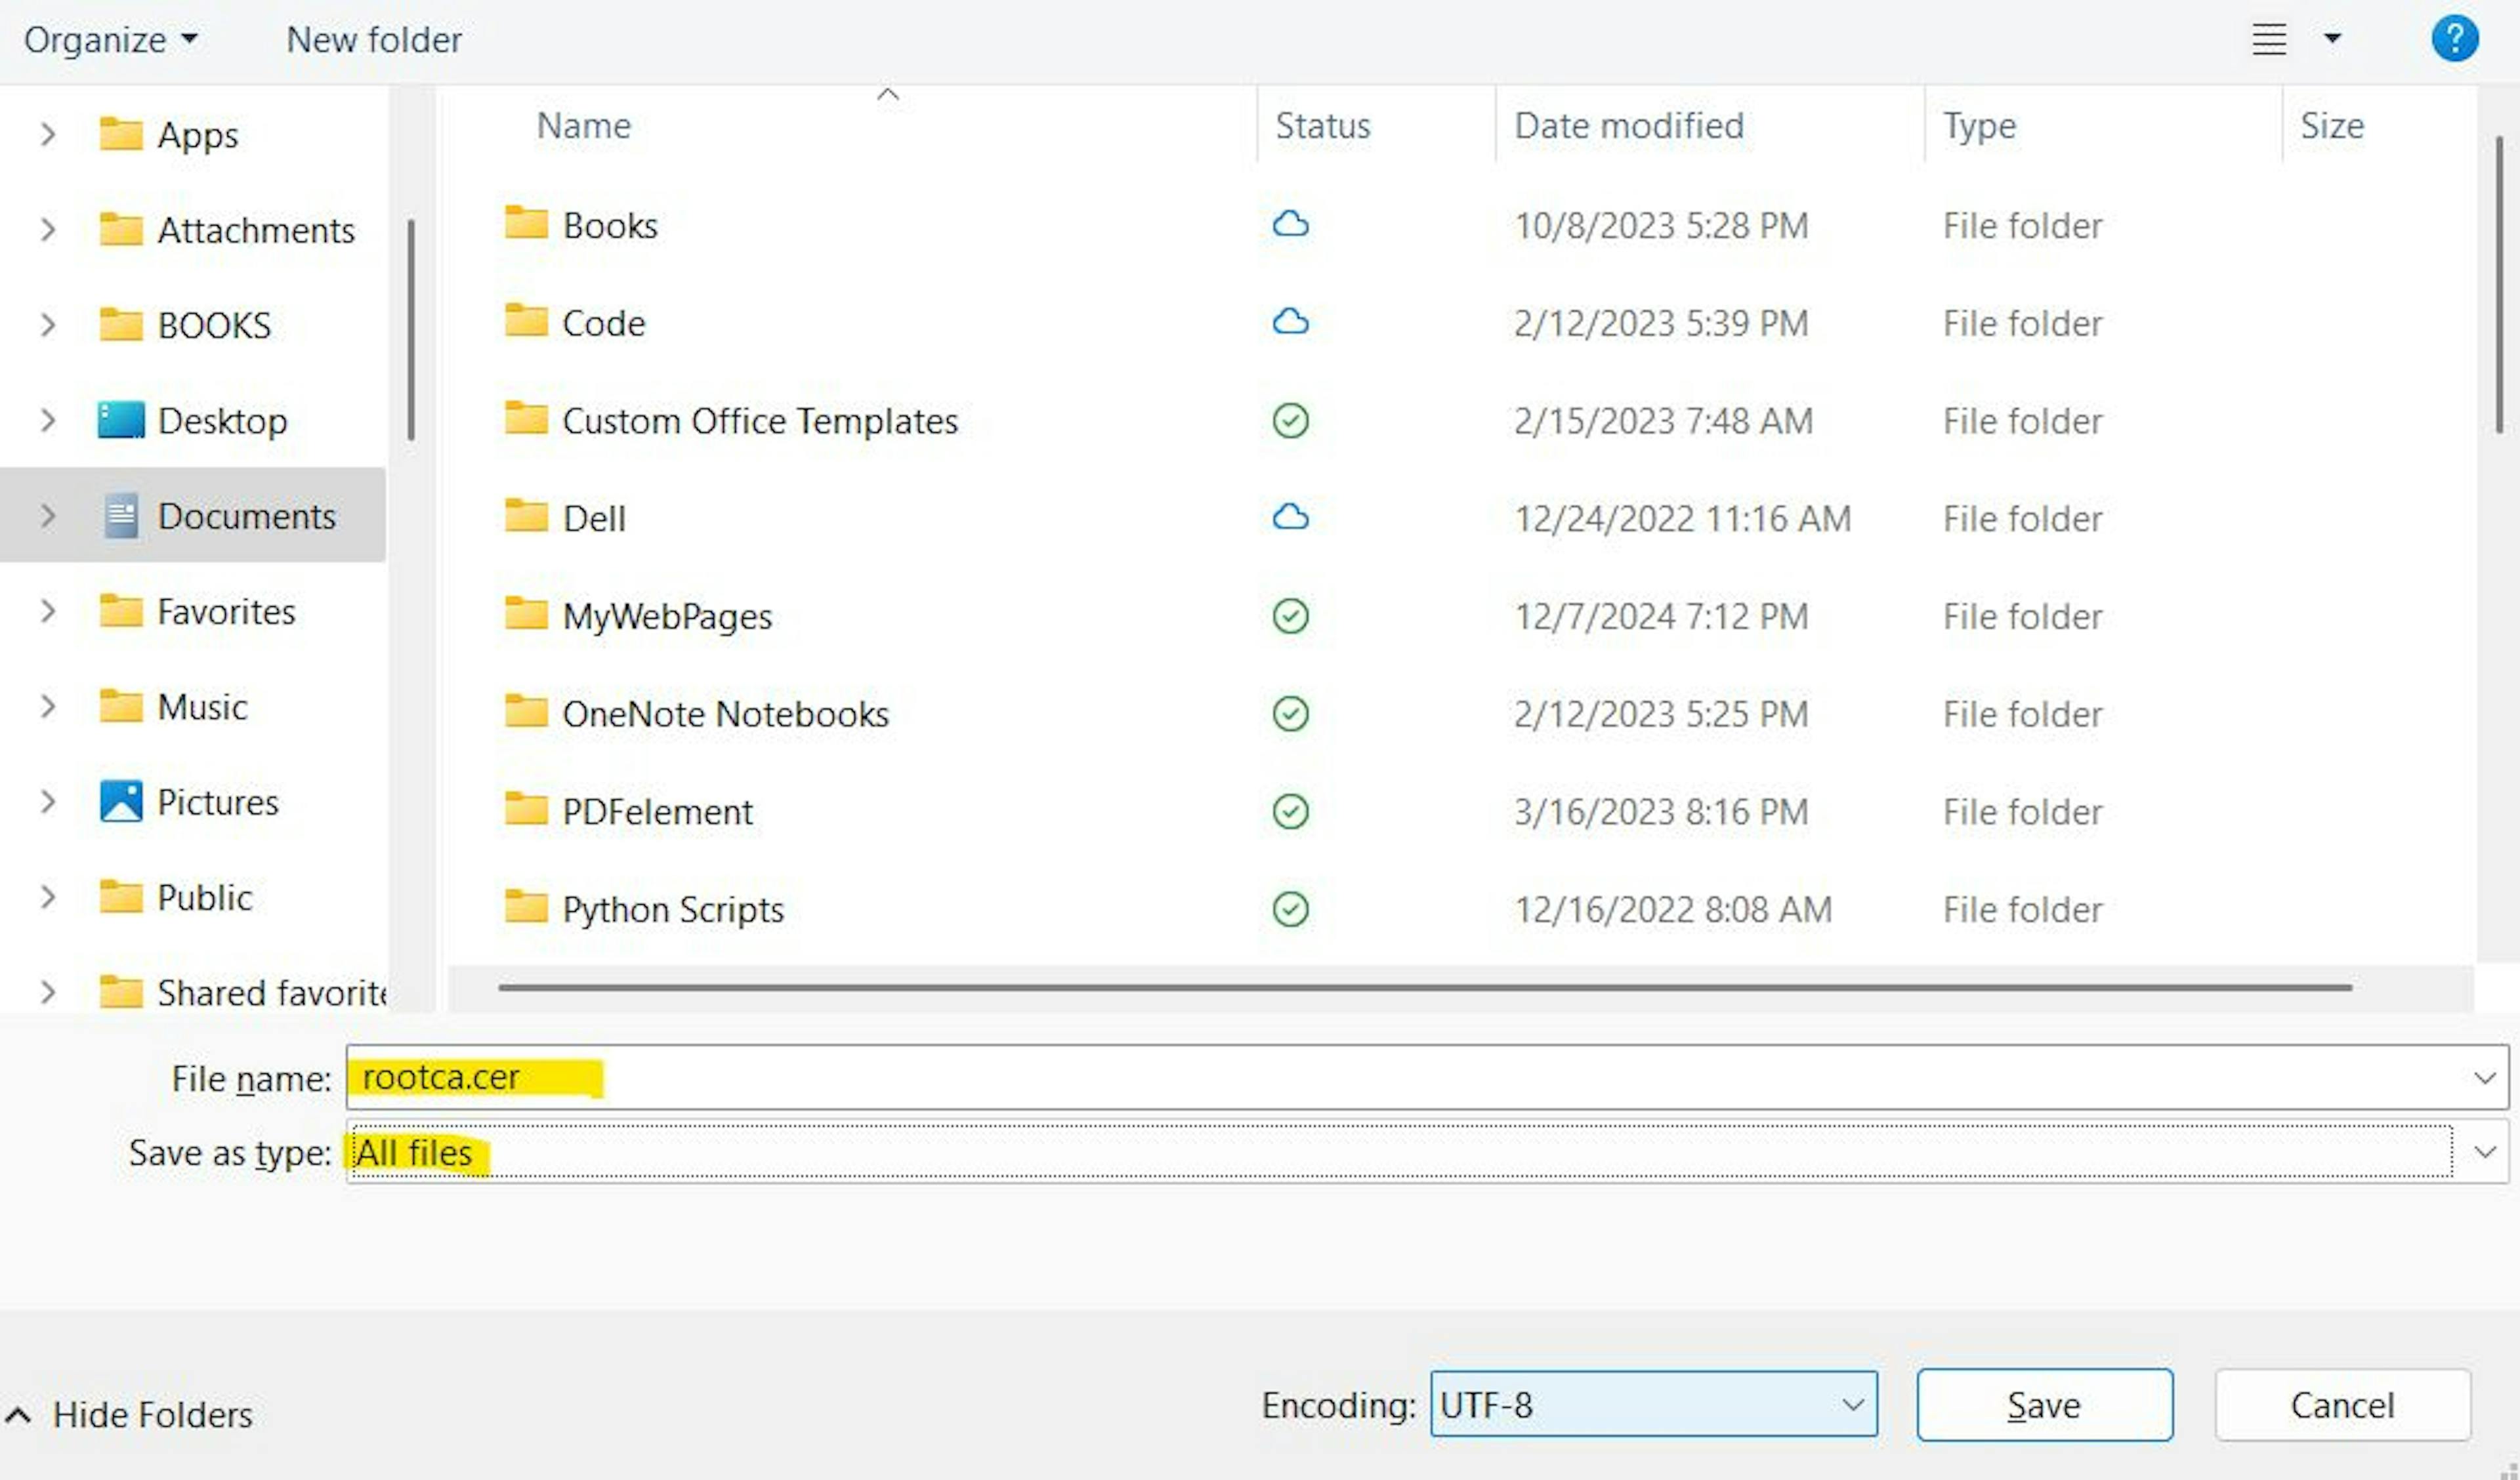Select the Documents icon in sidebar
The image size is (2520, 1480).
(121, 516)
